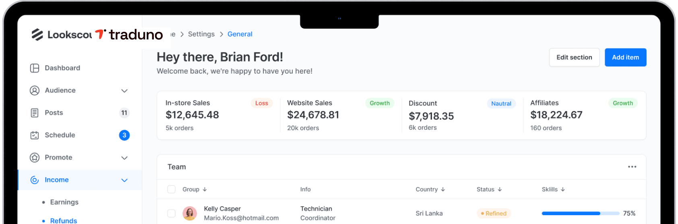
Task: Click the Refined status badge
Action: (x=494, y=214)
